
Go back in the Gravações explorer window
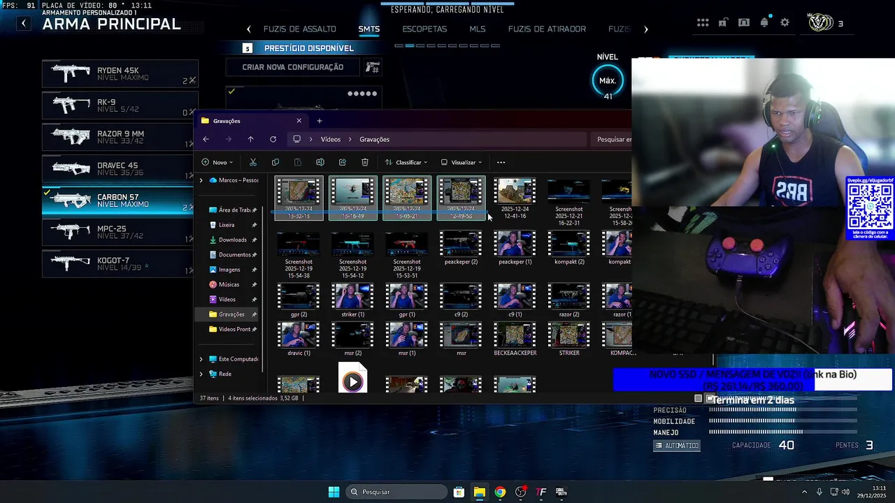pyautogui.click(x=206, y=140)
